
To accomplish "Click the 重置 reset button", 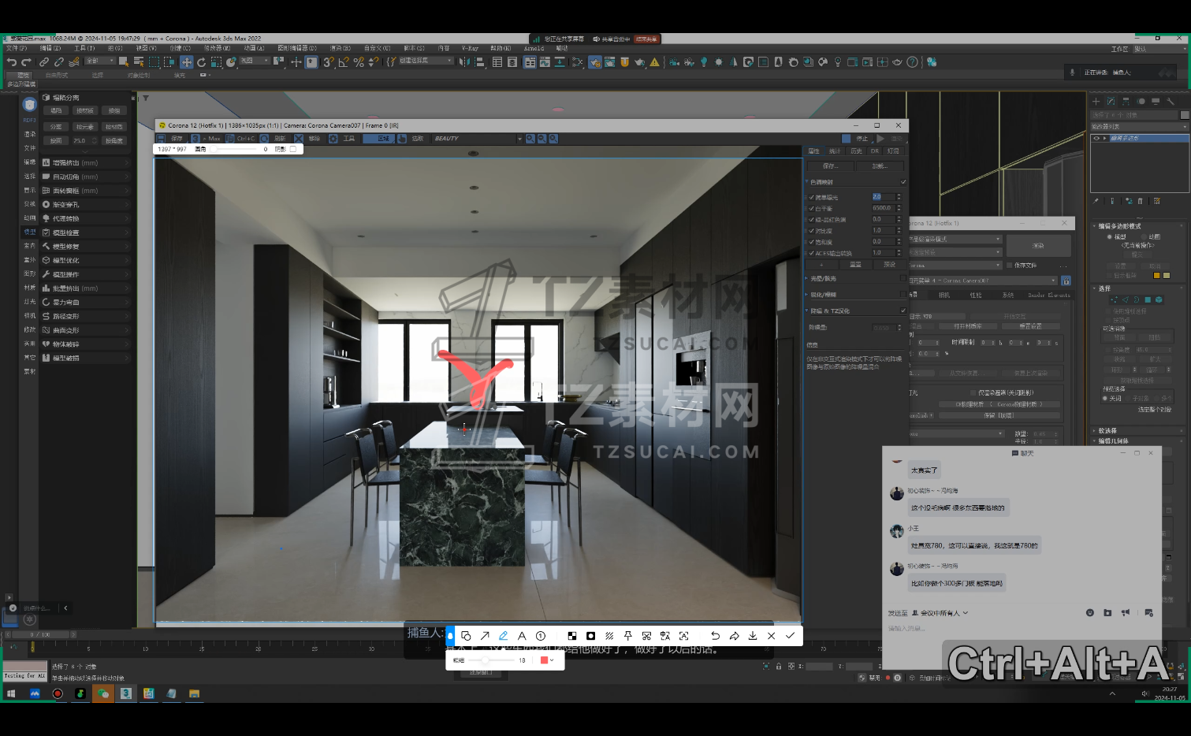I will [855, 265].
